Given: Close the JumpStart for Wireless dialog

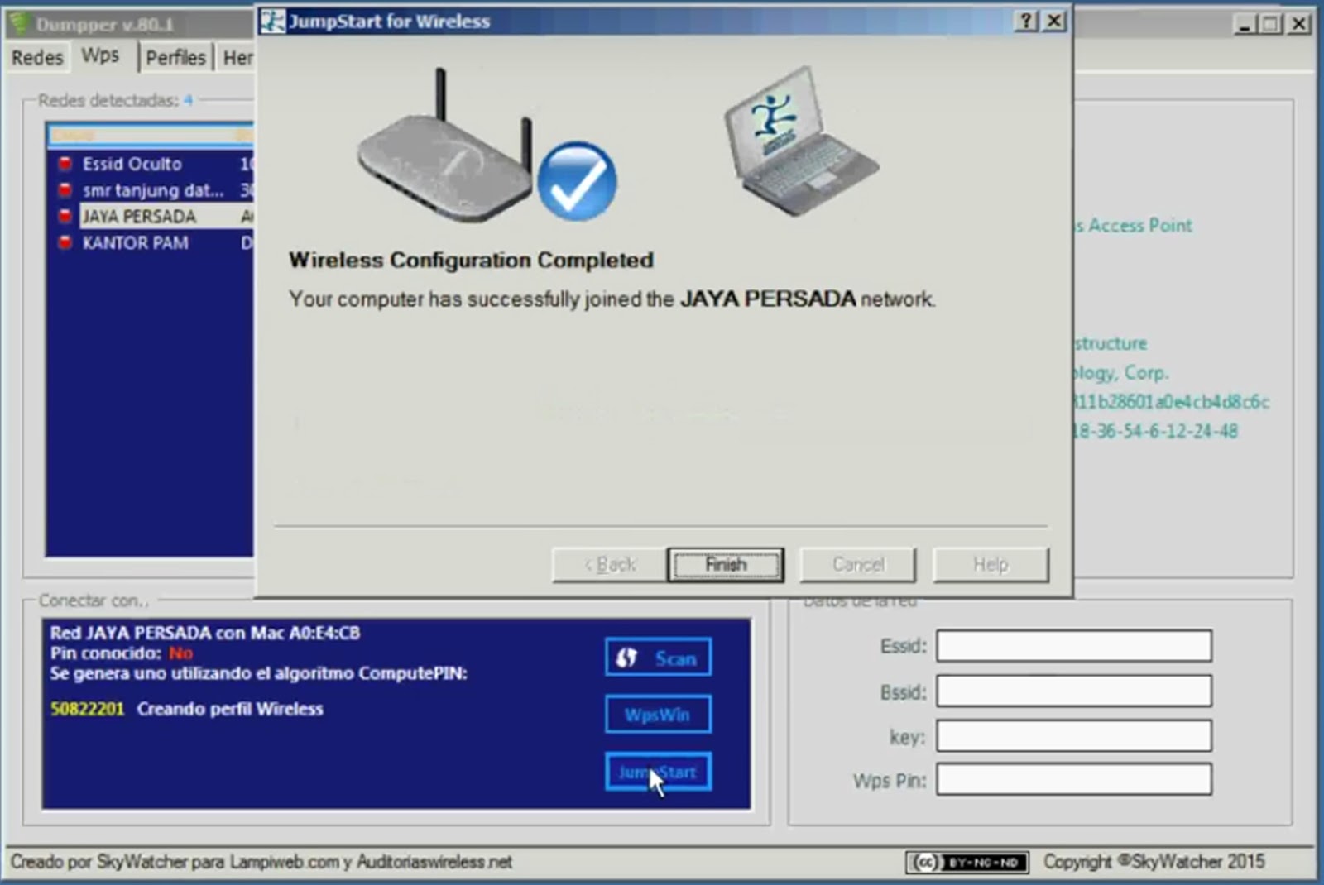Looking at the screenshot, I should tap(1053, 21).
